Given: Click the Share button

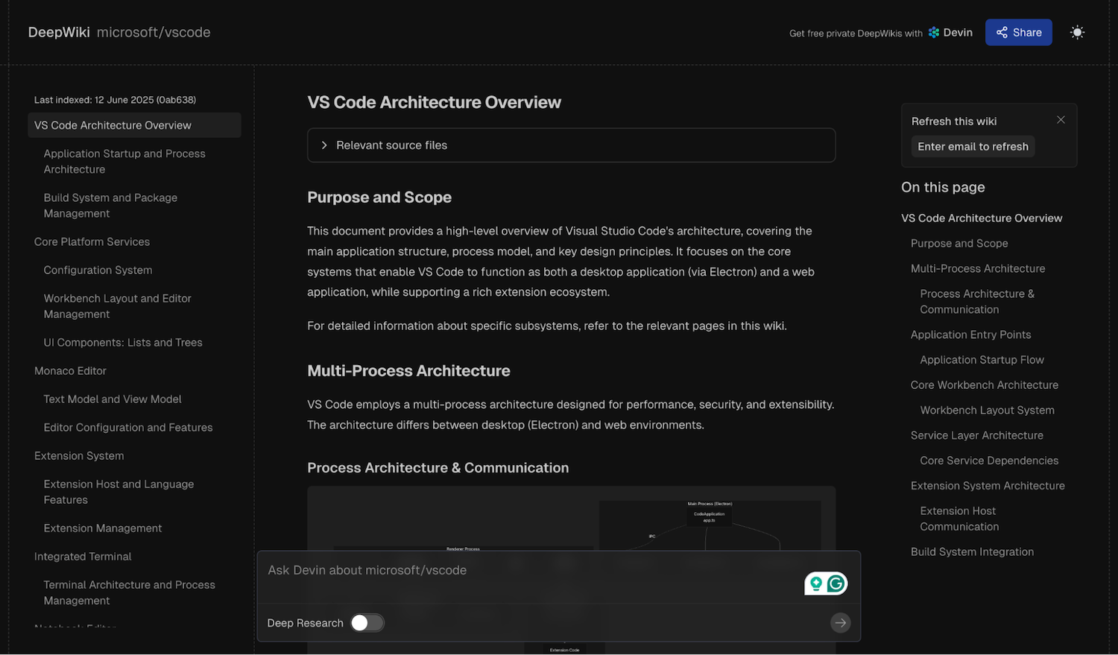Looking at the screenshot, I should [1019, 32].
